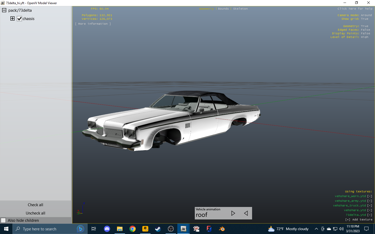
Task: Open Rockstar Games Launcher taskbar icon
Action: [145, 229]
